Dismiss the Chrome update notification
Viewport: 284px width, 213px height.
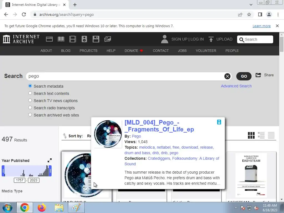(x=277, y=26)
